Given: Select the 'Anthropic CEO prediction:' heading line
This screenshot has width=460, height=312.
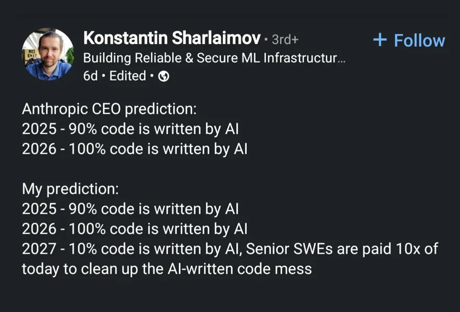Looking at the screenshot, I should (109, 109).
